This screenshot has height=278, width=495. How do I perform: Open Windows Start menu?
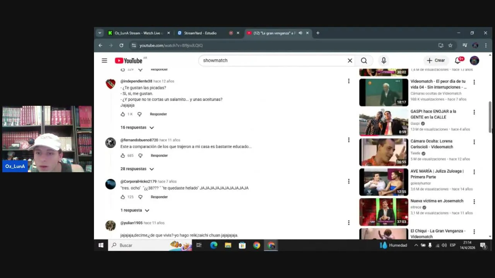pyautogui.click(x=101, y=245)
